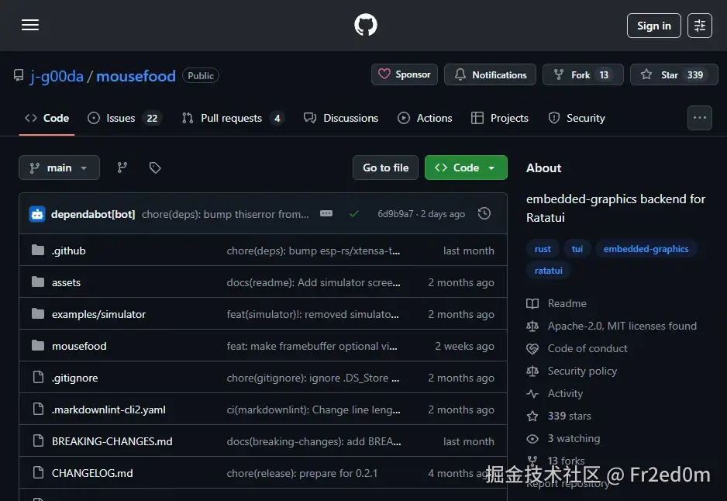Open tags via the tag icon
This screenshot has width=727, height=501.
click(x=154, y=167)
